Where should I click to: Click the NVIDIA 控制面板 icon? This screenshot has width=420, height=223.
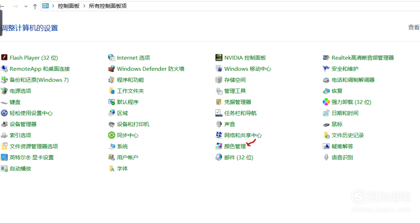(219, 57)
